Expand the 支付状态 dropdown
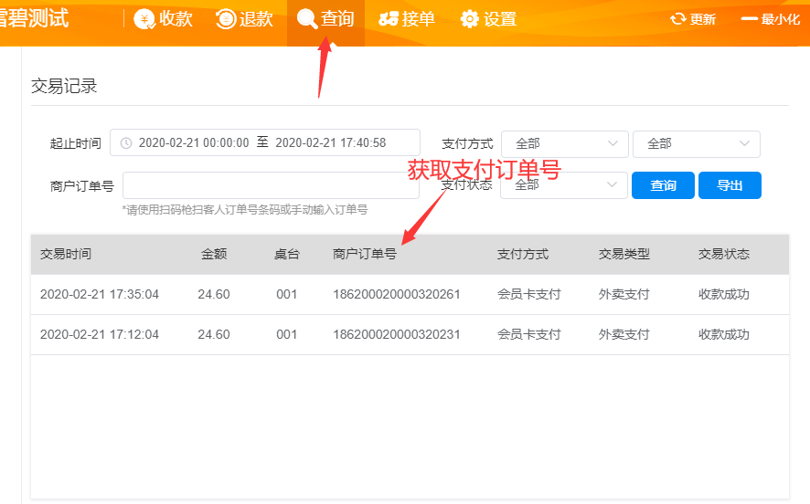 [564, 185]
